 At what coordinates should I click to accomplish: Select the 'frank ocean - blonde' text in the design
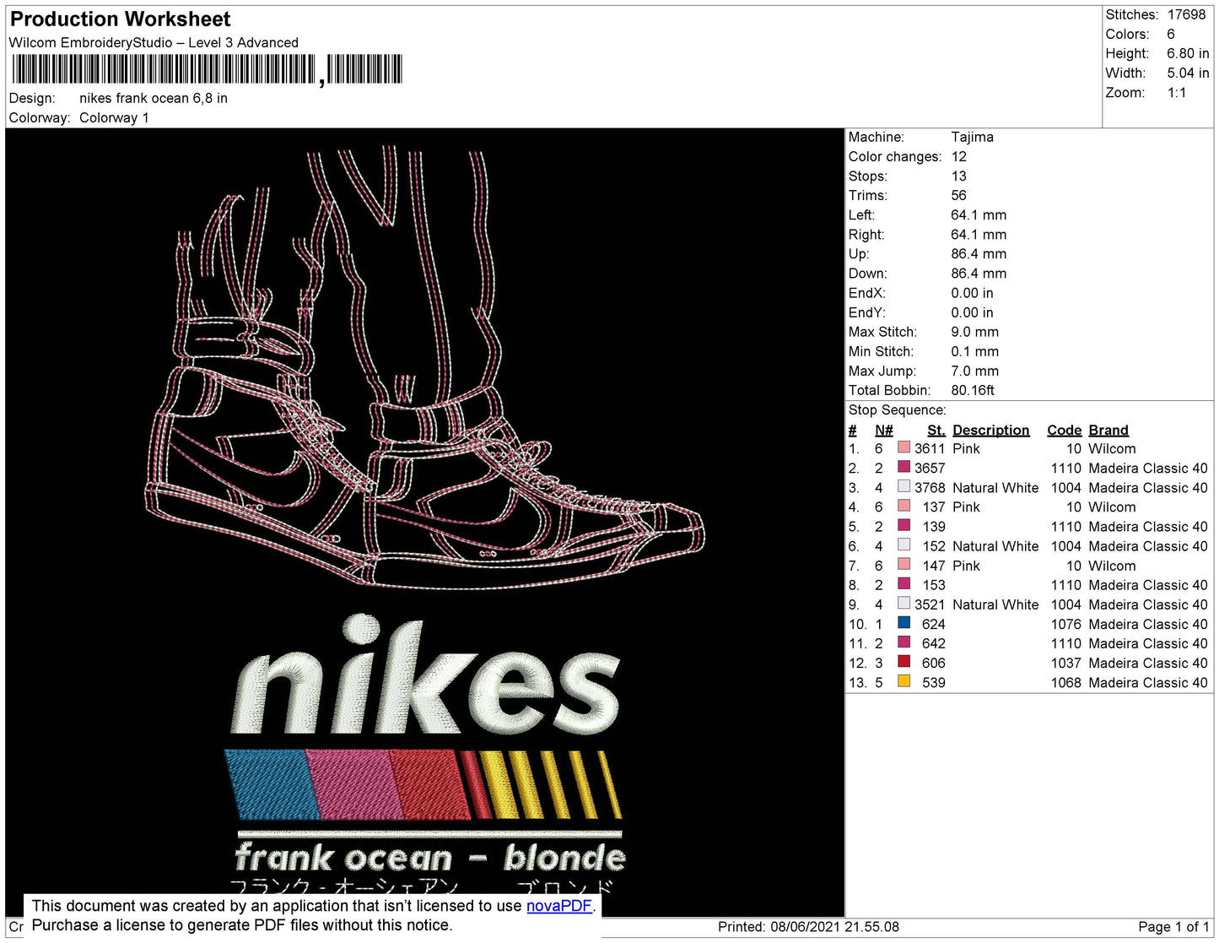pos(429,858)
